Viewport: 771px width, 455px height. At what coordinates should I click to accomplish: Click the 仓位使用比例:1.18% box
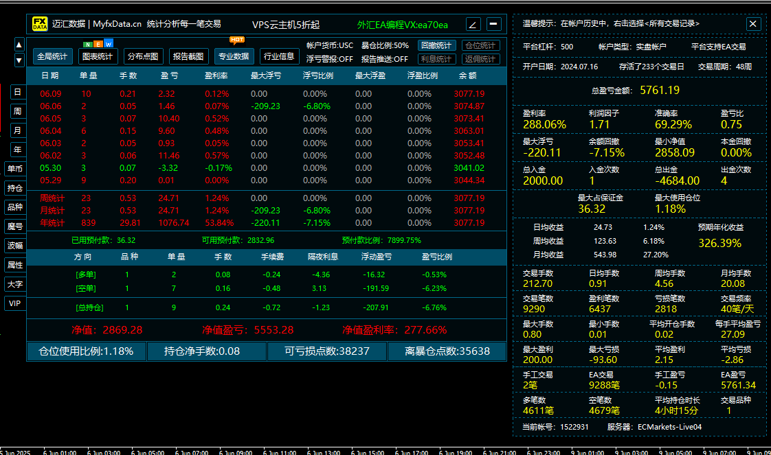(x=86, y=351)
